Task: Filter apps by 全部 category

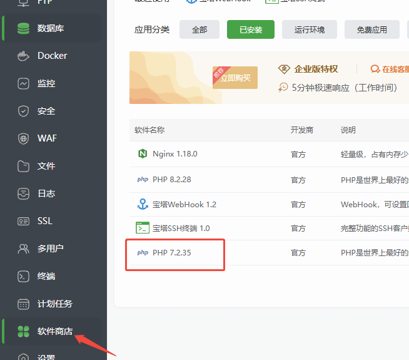Action: tap(199, 29)
